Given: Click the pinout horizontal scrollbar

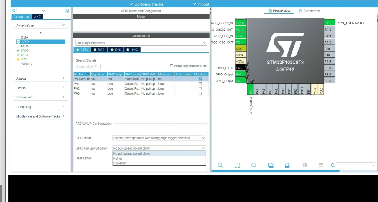Looking at the screenshot, I should [276, 171].
